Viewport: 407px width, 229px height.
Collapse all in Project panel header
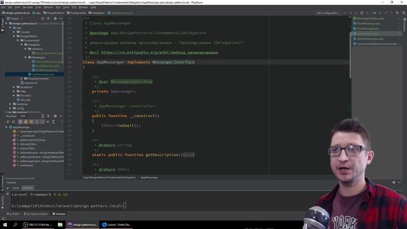48,18
